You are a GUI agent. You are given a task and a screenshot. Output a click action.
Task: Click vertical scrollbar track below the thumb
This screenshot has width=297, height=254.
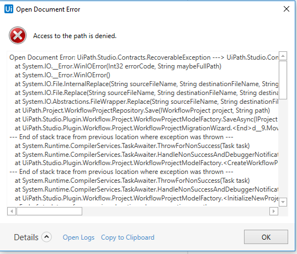point(283,149)
